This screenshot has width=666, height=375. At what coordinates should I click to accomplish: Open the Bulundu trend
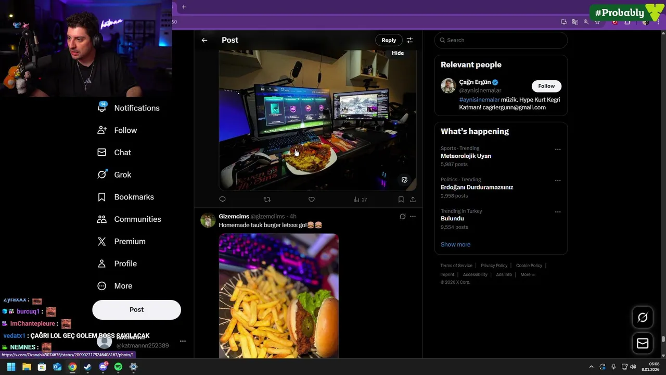pyautogui.click(x=452, y=219)
